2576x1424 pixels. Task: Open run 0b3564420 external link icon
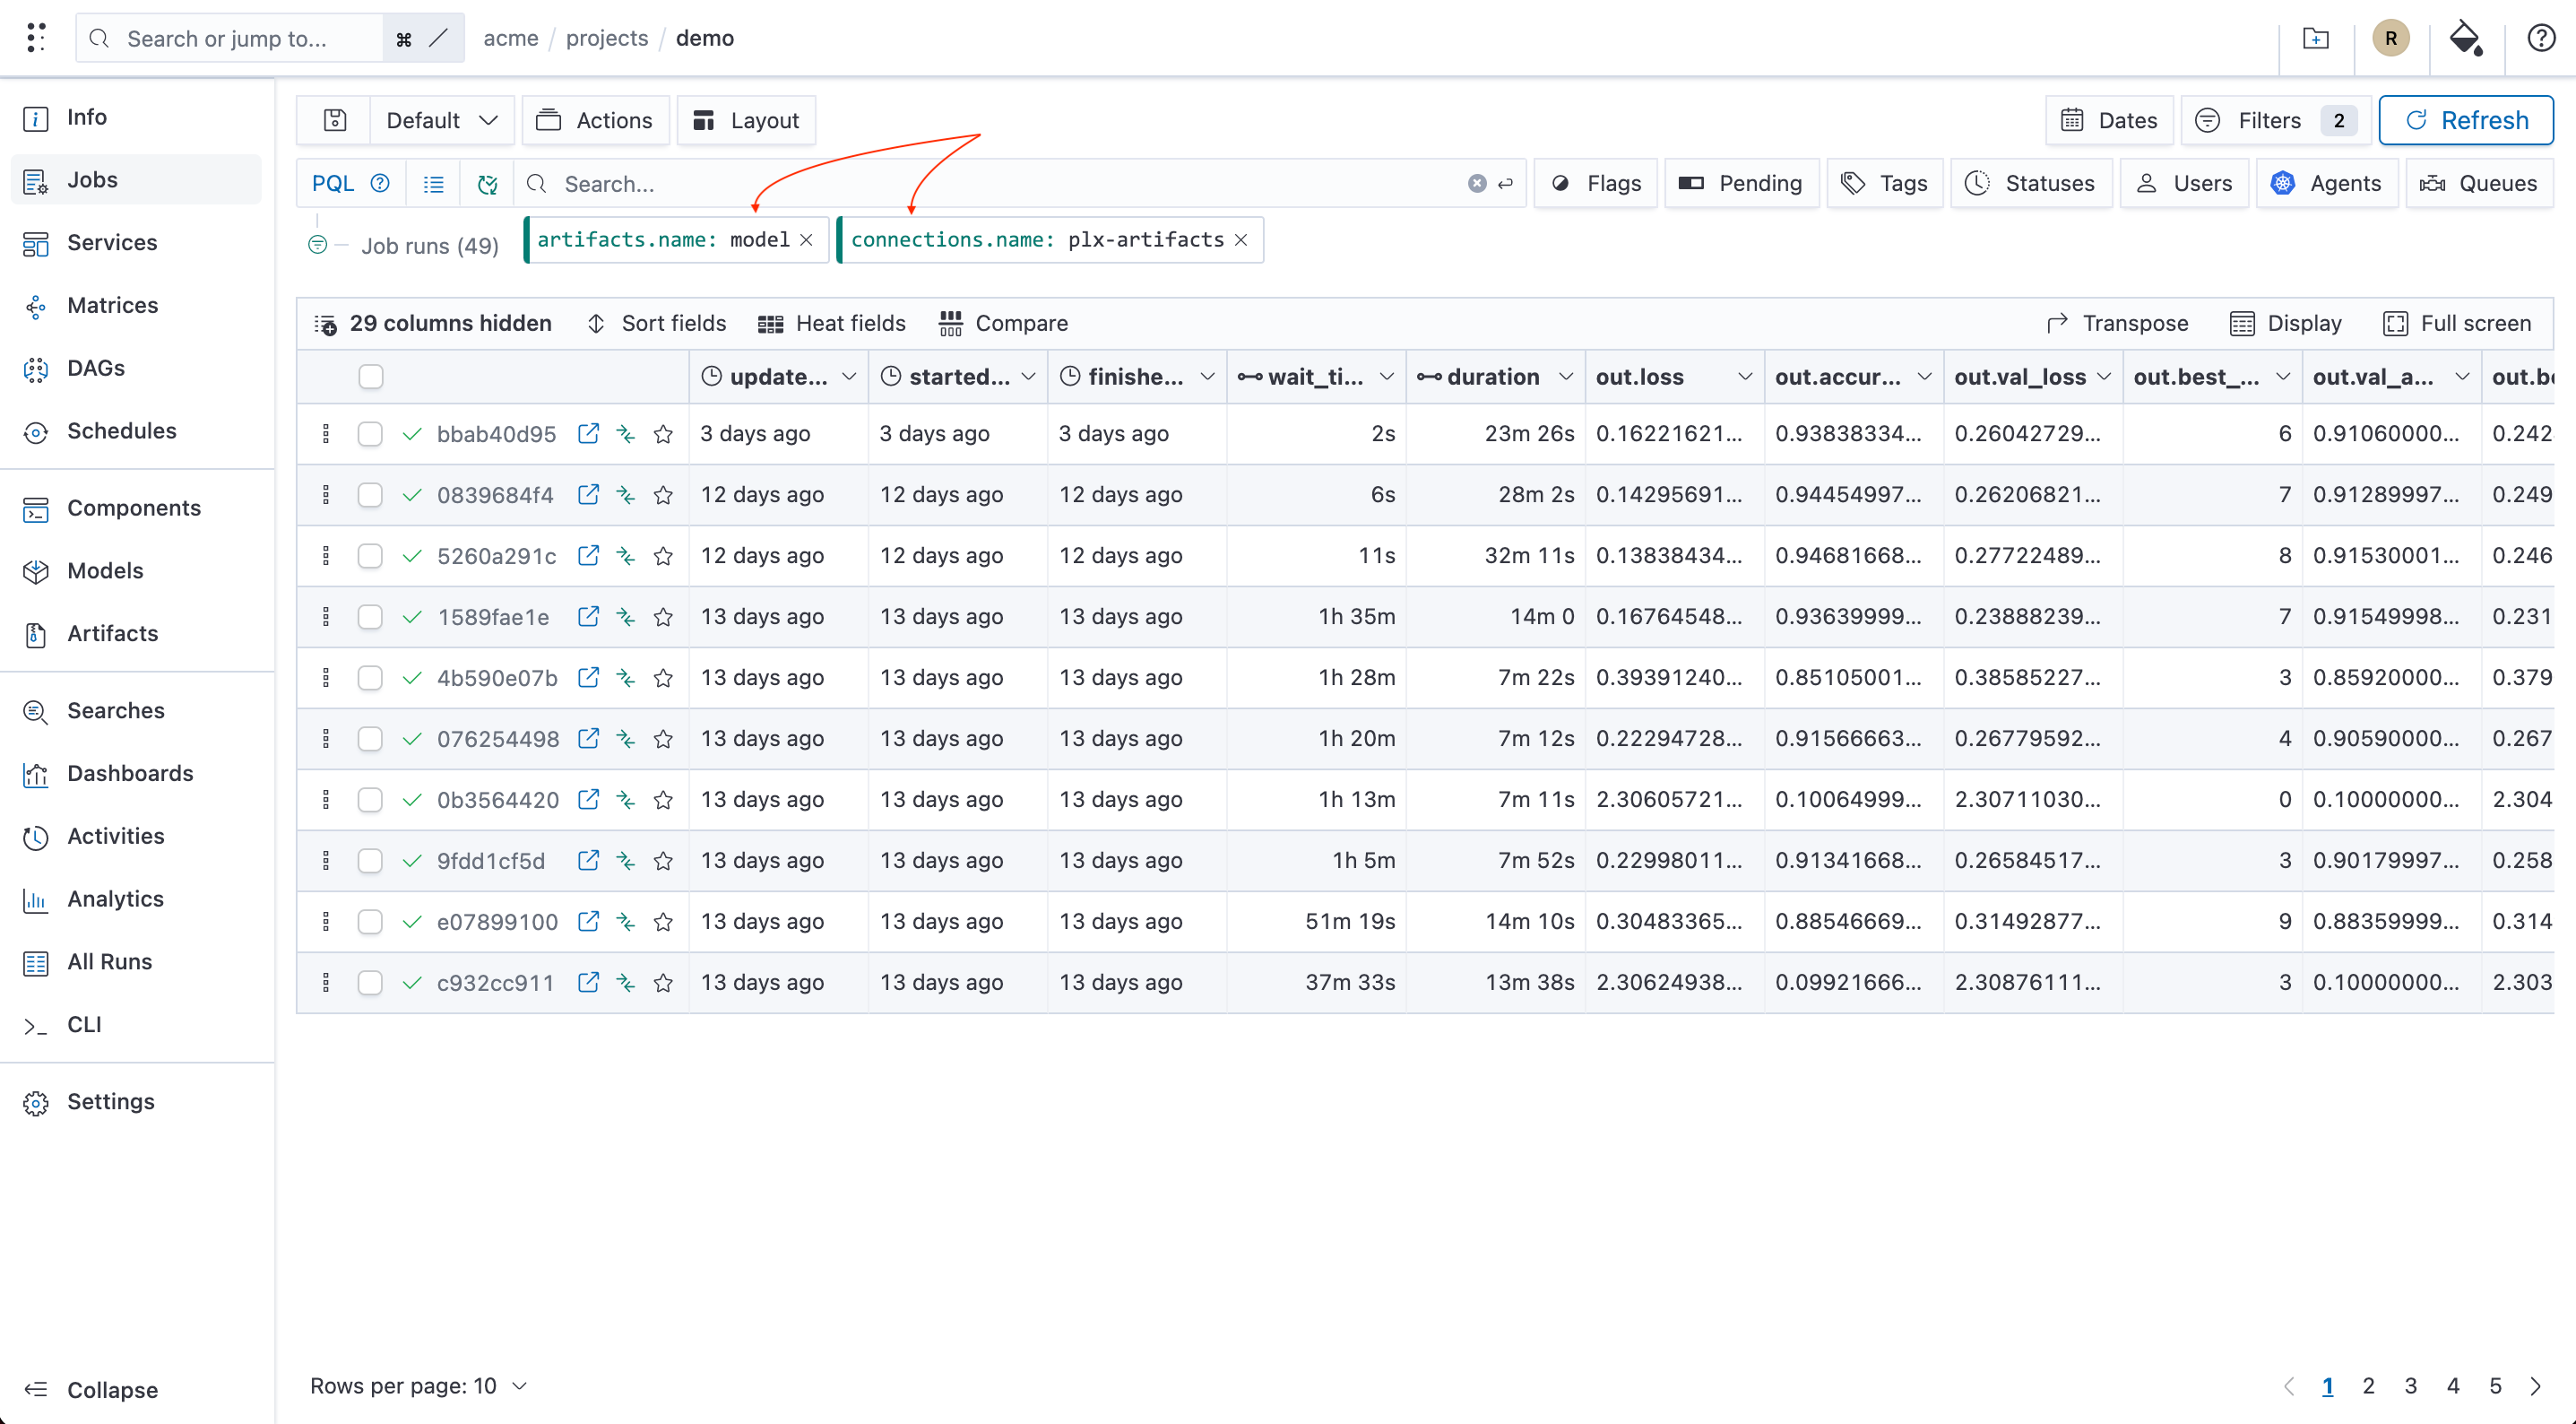(x=588, y=799)
